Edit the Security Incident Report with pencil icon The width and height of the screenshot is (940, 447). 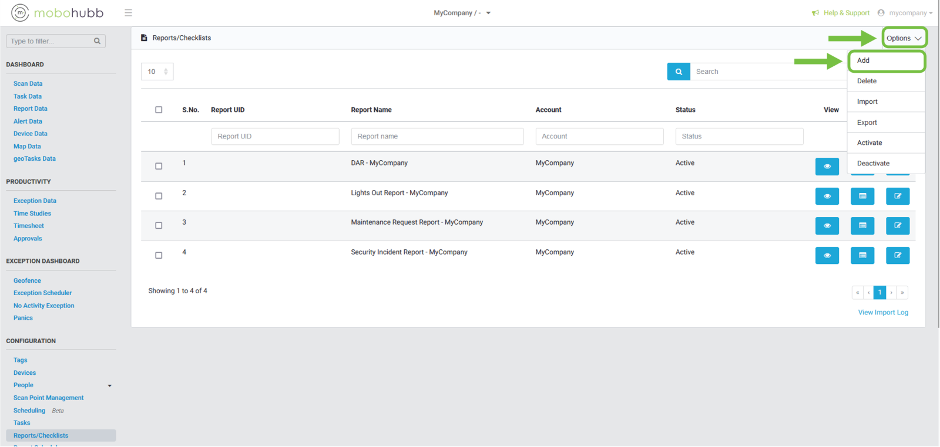897,256
